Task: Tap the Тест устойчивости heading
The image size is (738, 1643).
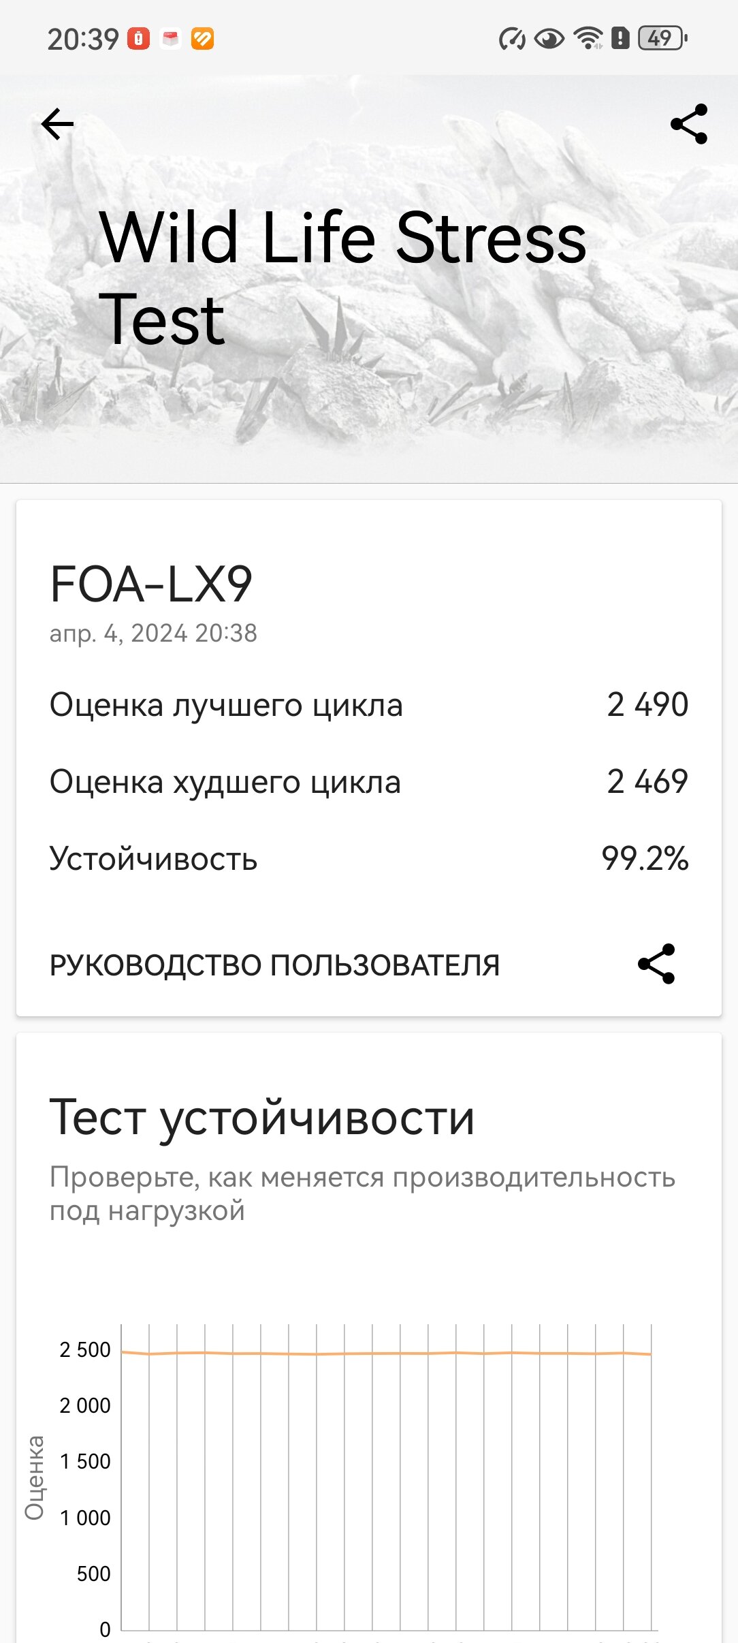Action: 262,1118
